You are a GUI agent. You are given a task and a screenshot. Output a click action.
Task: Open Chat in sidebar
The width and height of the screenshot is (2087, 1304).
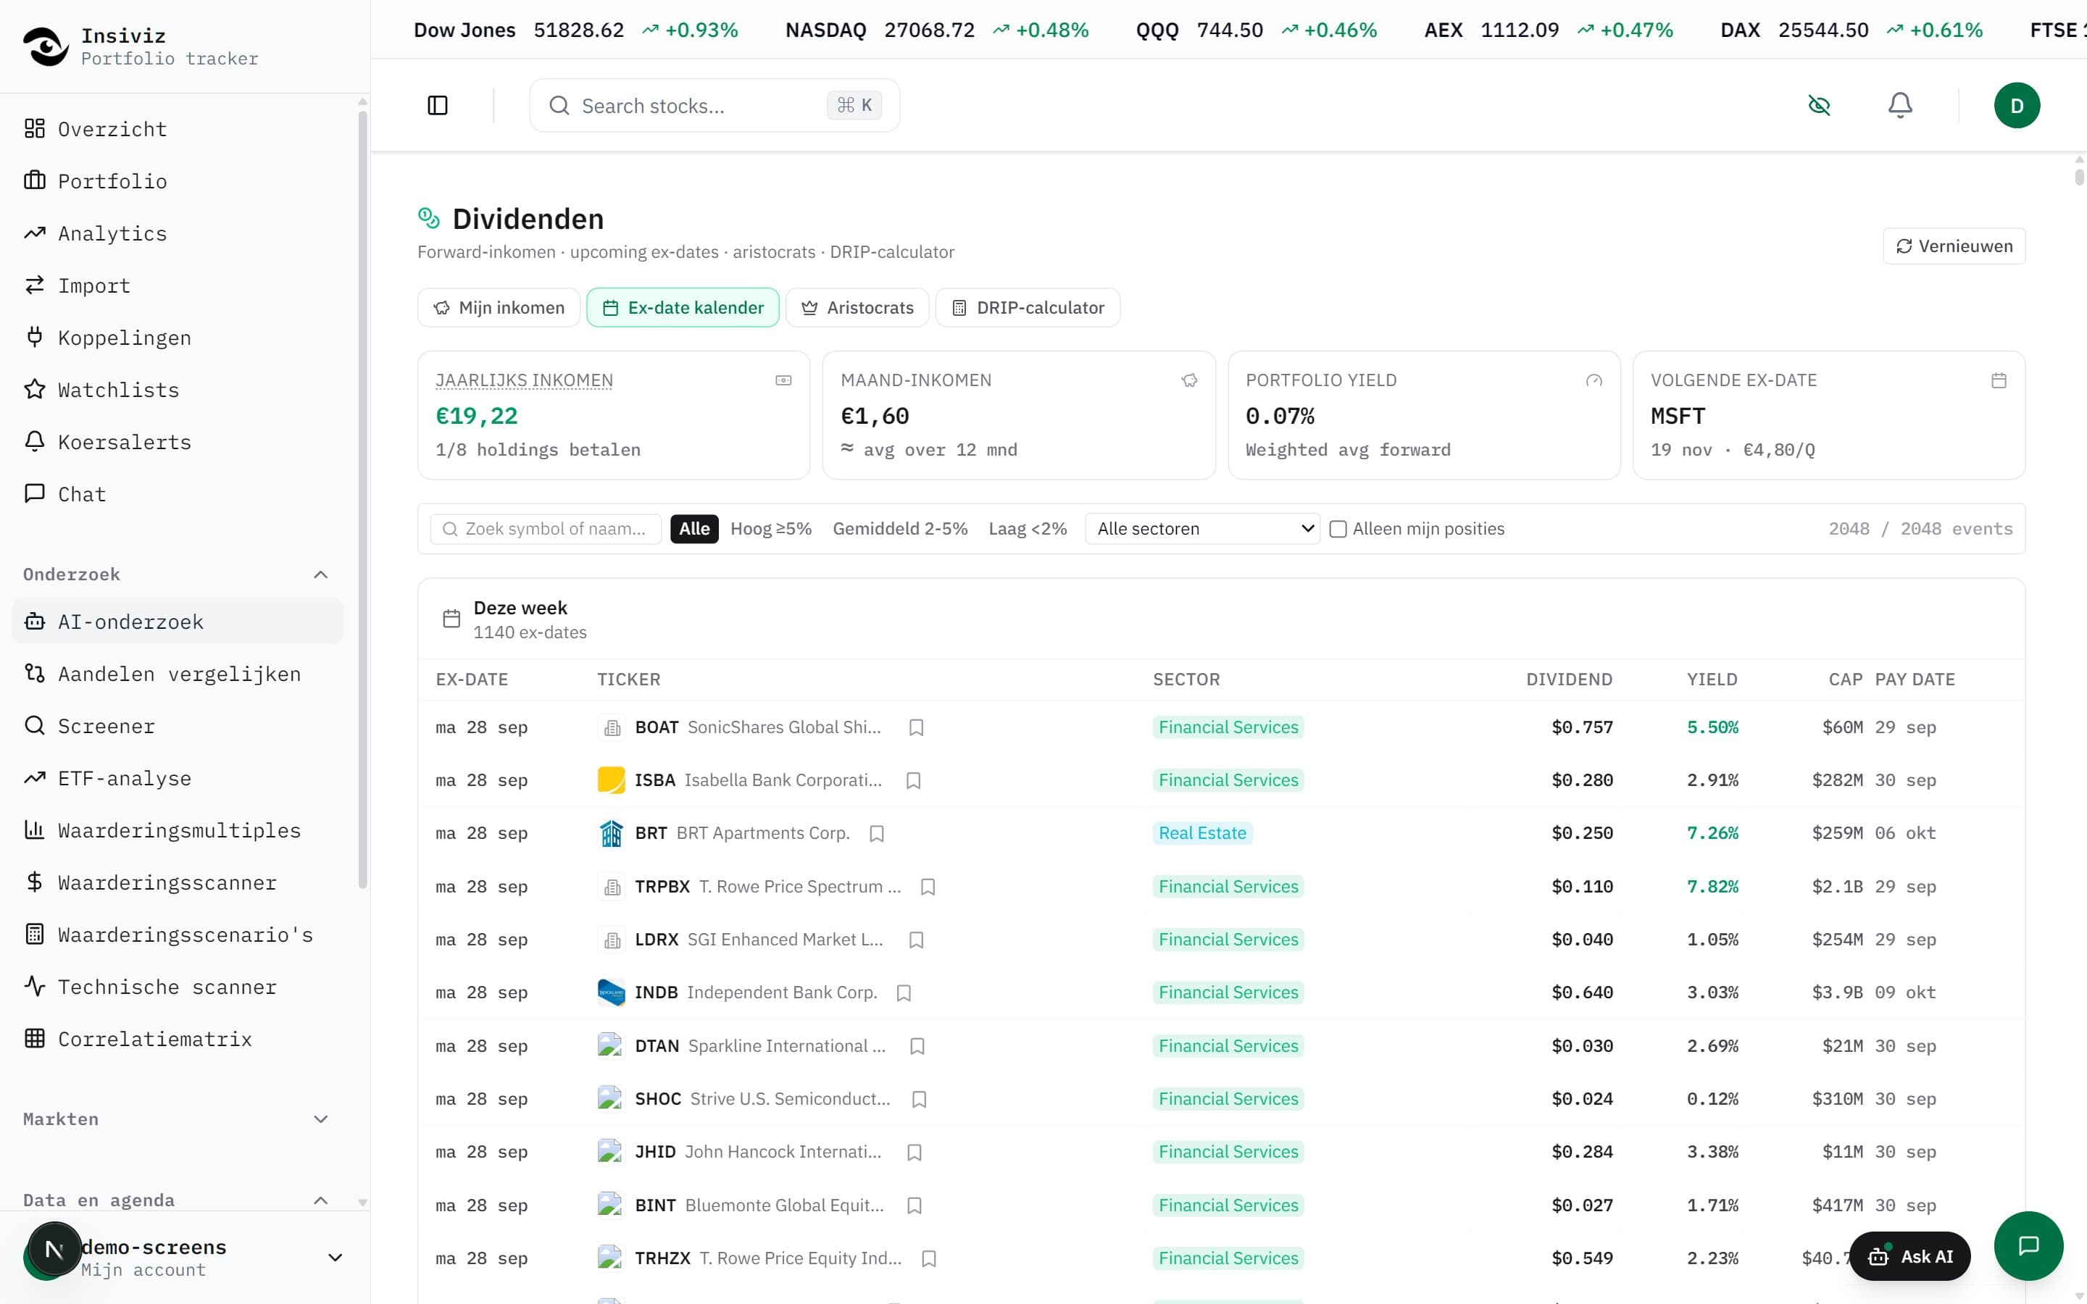178,494
